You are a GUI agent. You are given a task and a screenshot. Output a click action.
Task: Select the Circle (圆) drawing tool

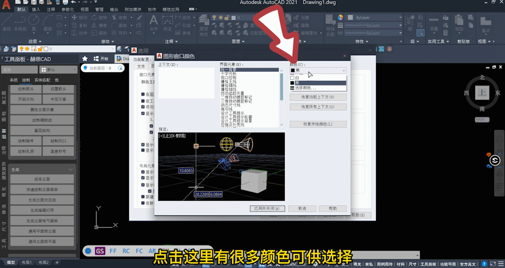[34, 22]
